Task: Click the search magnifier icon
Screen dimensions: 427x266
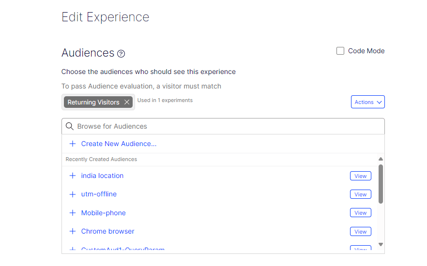Action: coord(70,126)
